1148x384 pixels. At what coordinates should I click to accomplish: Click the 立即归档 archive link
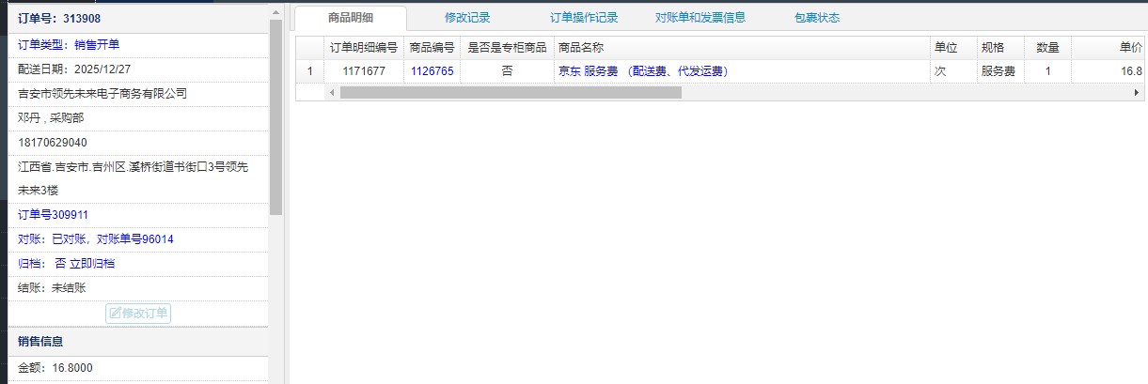[92, 264]
